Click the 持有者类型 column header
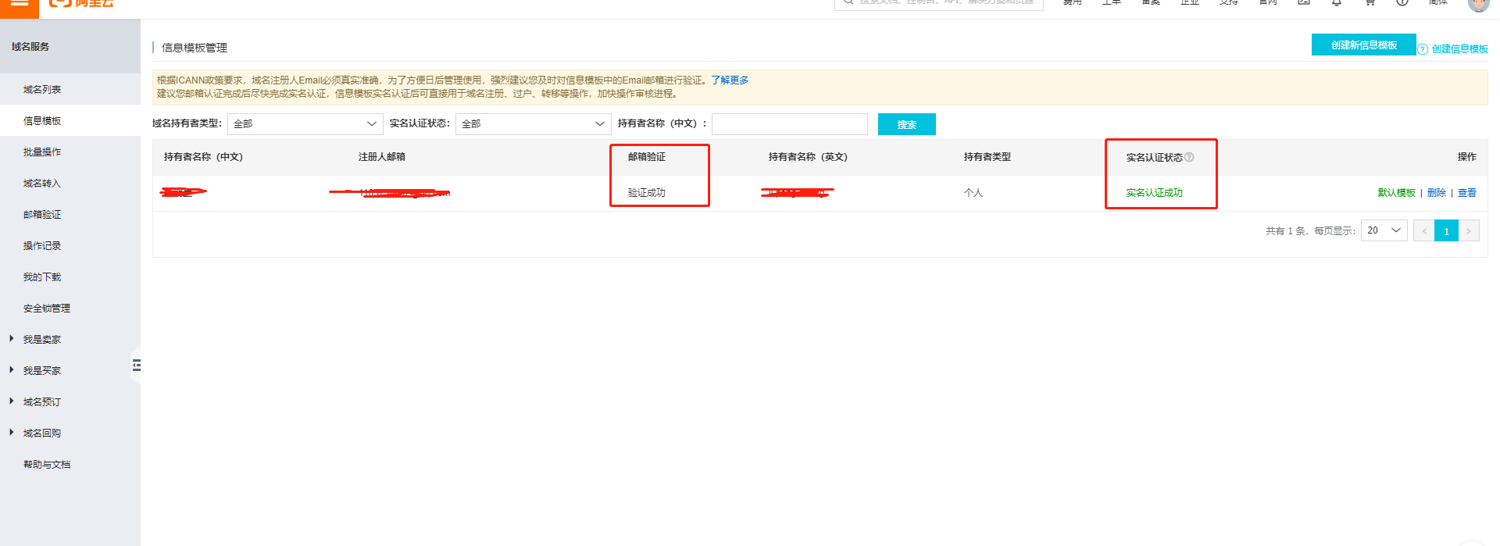 tap(987, 156)
